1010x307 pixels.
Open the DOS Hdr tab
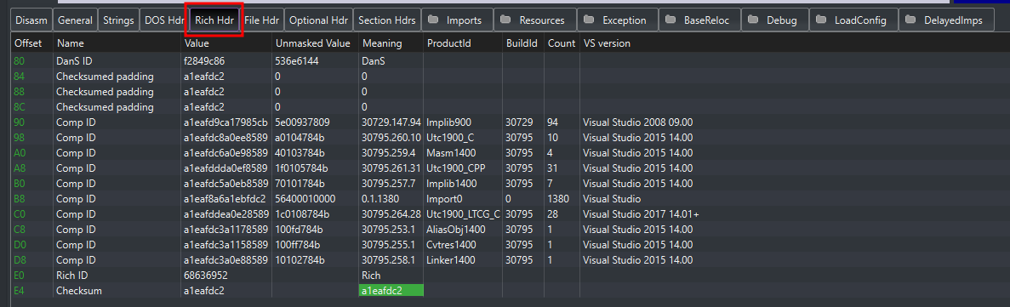[163, 20]
